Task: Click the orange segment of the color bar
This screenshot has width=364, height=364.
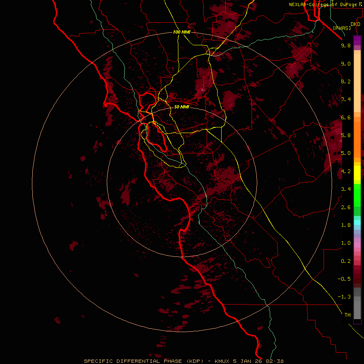Action: tap(357, 140)
